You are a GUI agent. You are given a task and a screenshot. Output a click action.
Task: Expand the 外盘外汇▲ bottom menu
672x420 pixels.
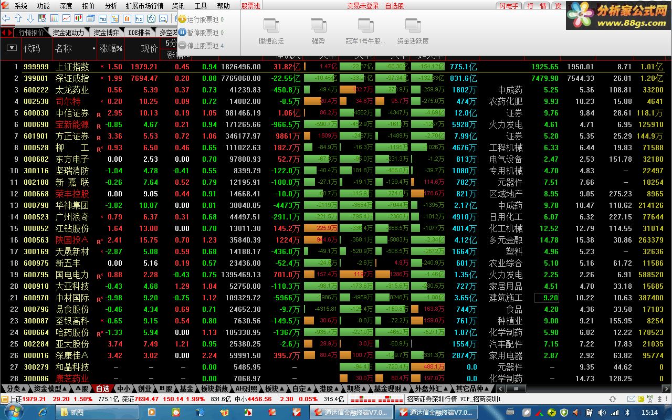point(432,388)
